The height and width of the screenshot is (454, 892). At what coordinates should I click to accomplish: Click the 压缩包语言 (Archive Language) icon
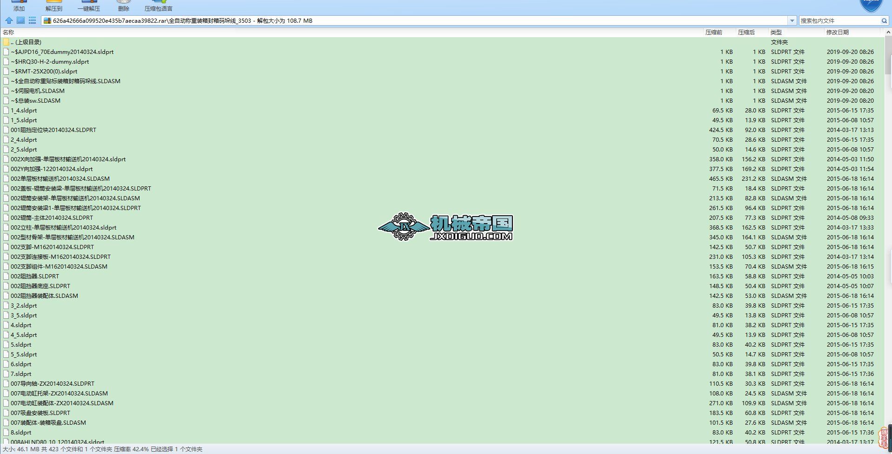point(158,6)
